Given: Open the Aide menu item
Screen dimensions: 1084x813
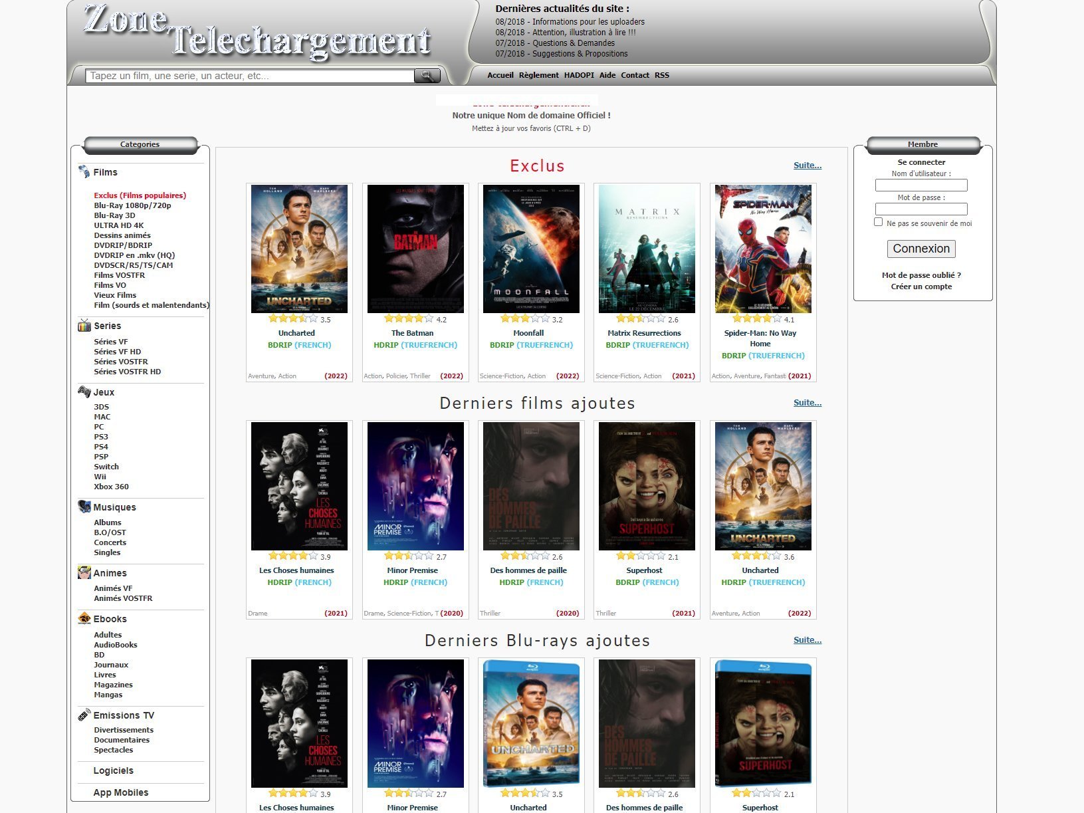Looking at the screenshot, I should point(607,75).
